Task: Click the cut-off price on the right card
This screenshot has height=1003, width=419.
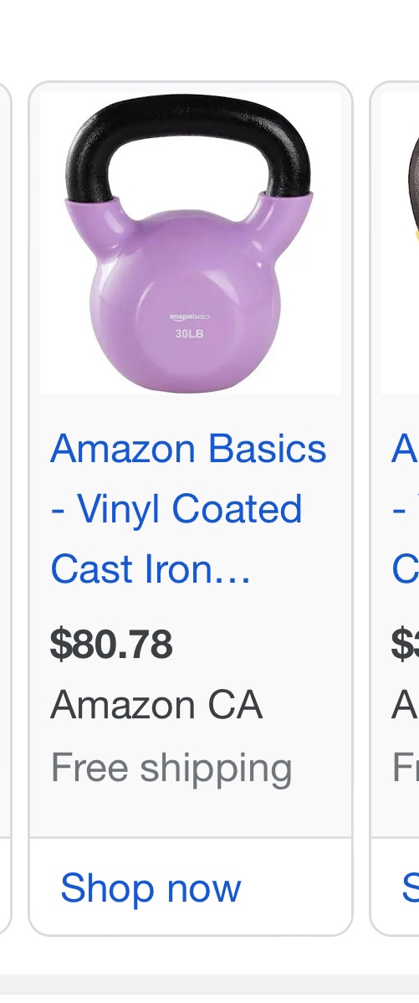Action: (x=405, y=644)
